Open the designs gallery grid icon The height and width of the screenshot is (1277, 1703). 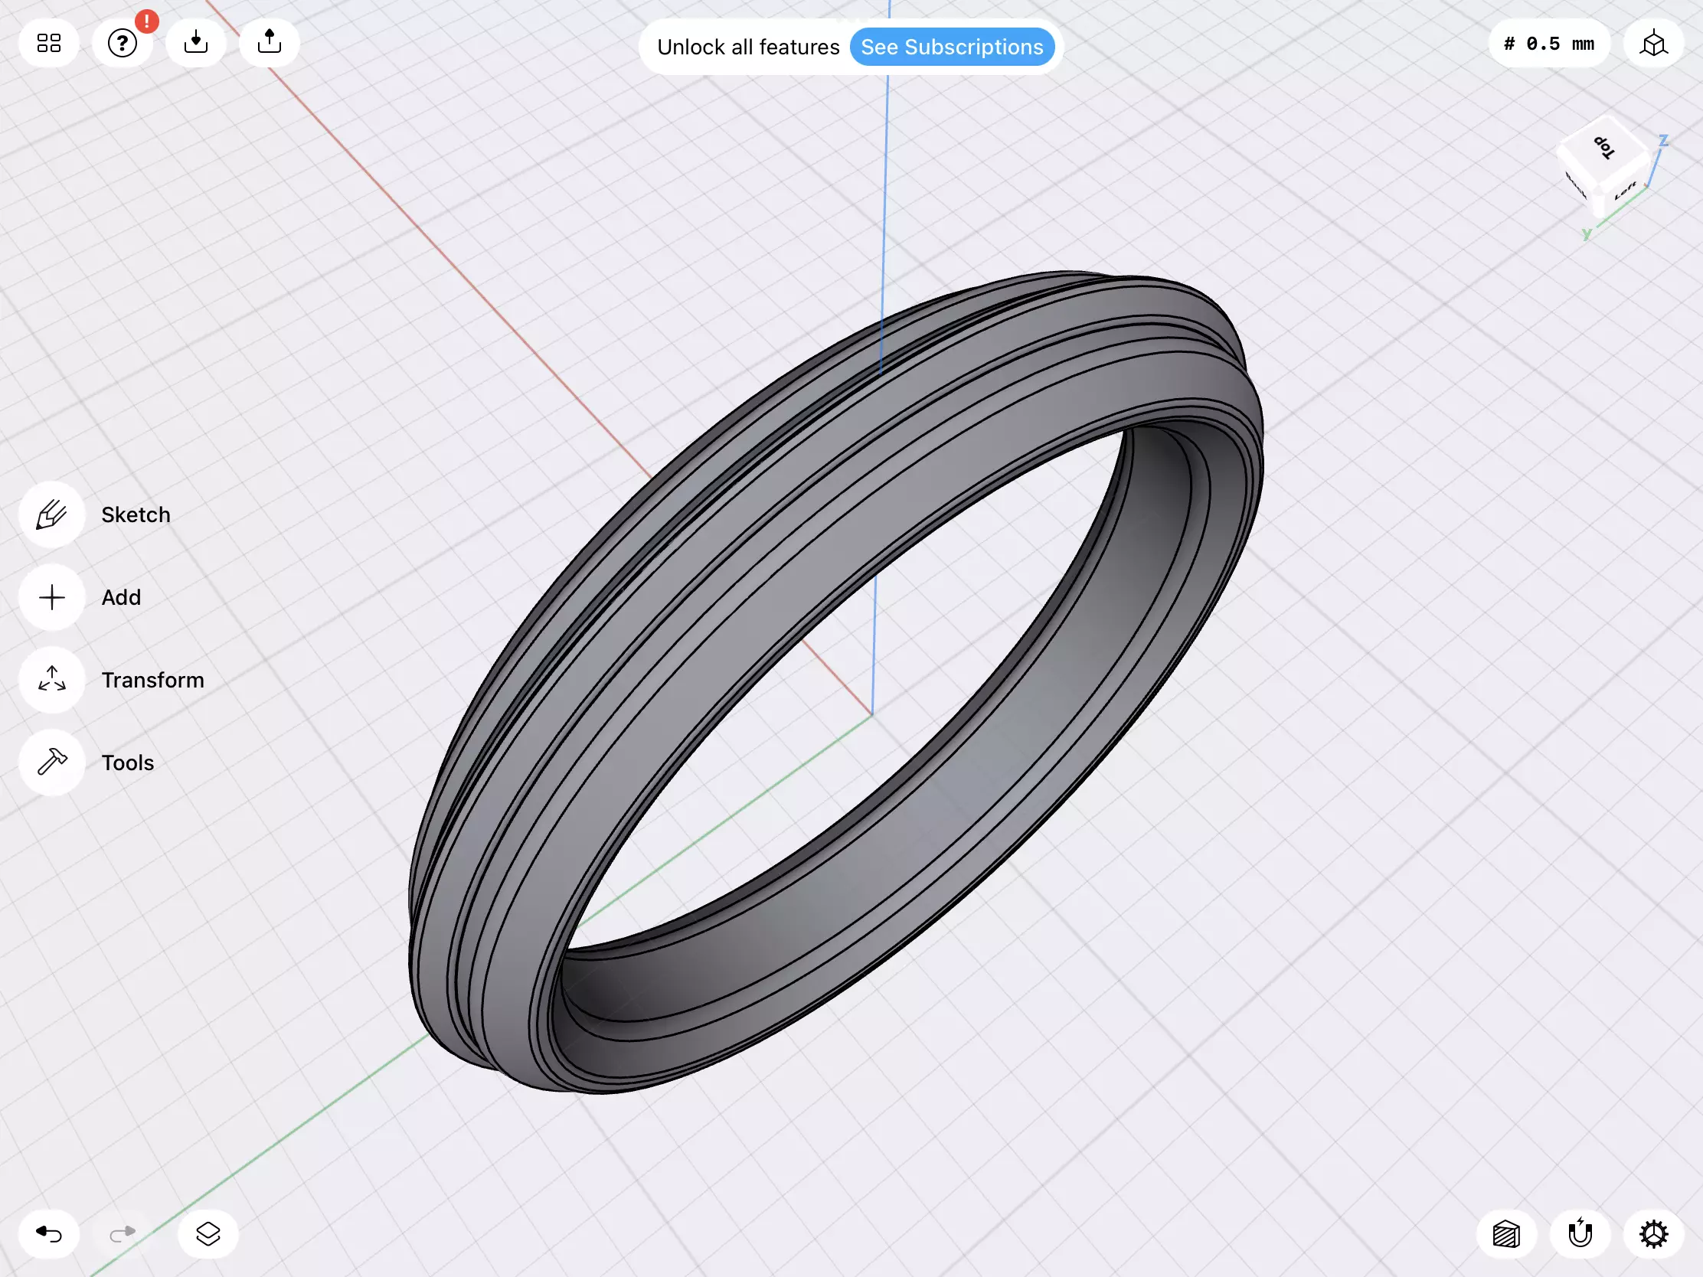48,43
